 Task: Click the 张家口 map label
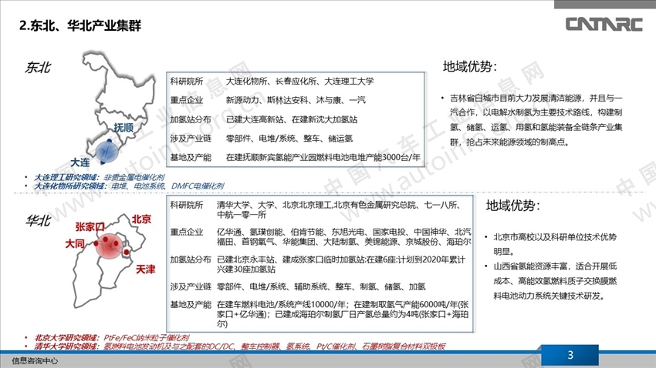pyautogui.click(x=90, y=226)
